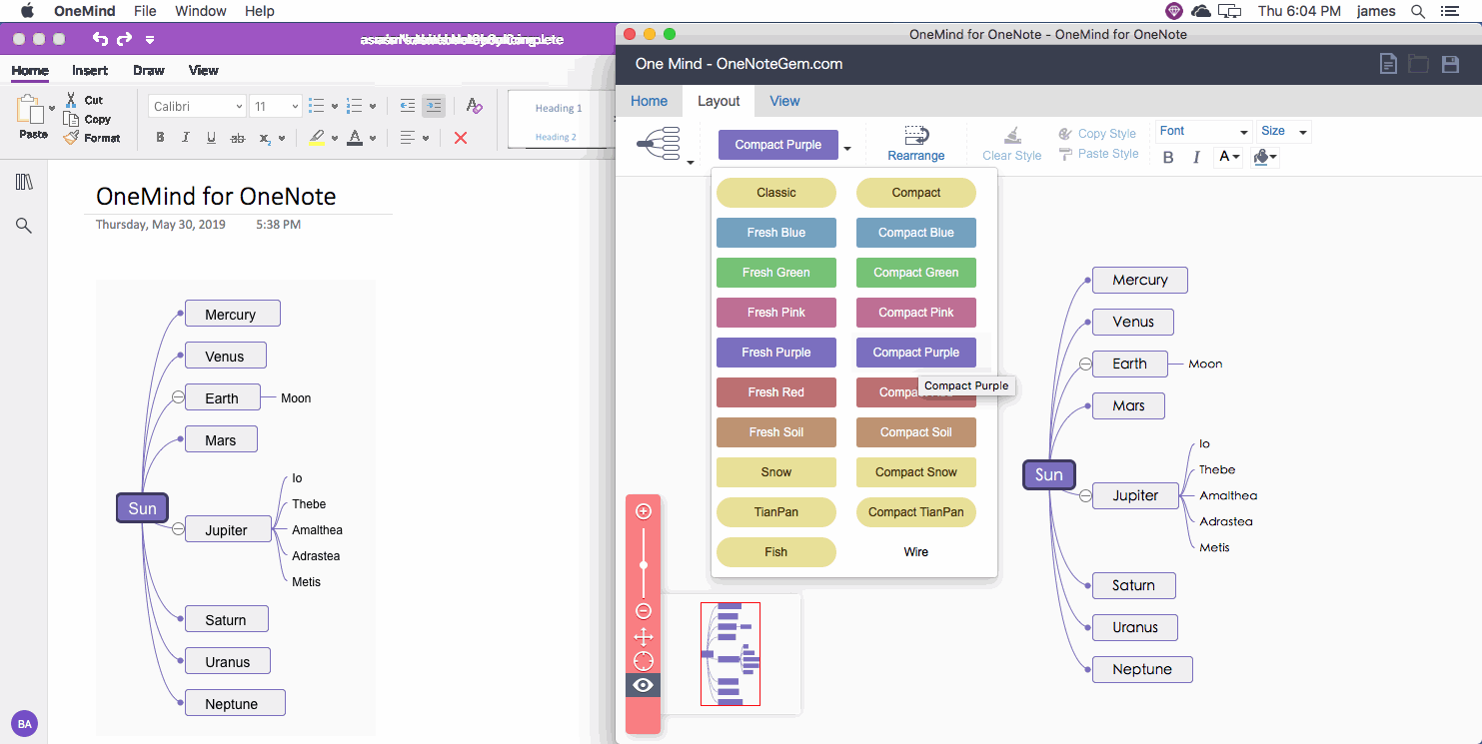Switch to the Home tab in OneMind

pos(649,101)
